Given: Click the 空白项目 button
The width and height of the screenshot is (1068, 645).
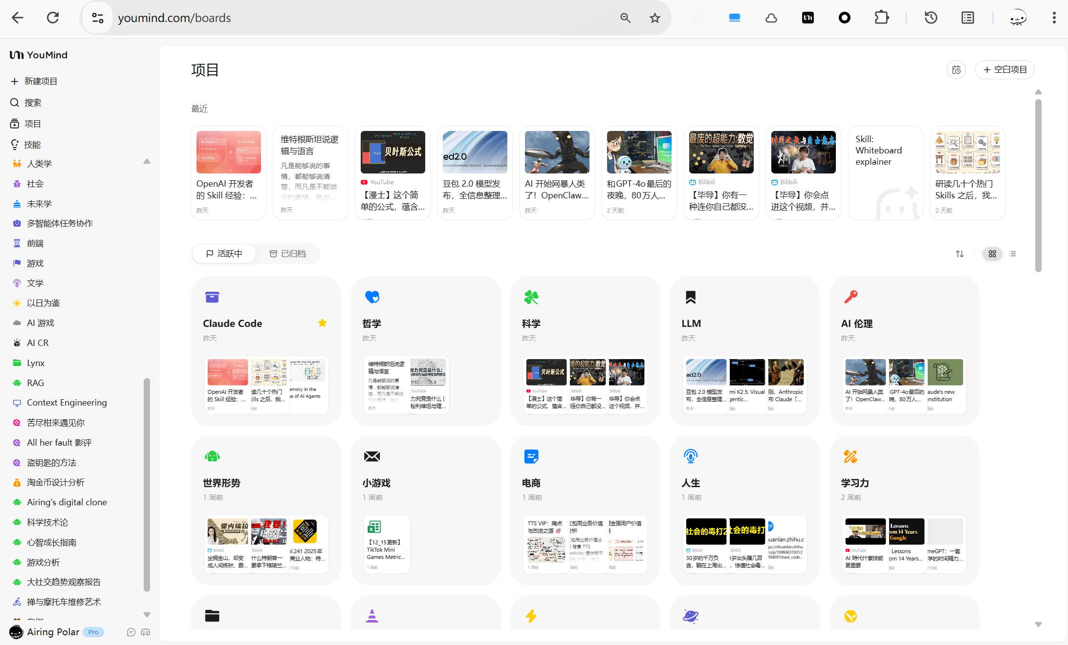Looking at the screenshot, I should (1005, 70).
